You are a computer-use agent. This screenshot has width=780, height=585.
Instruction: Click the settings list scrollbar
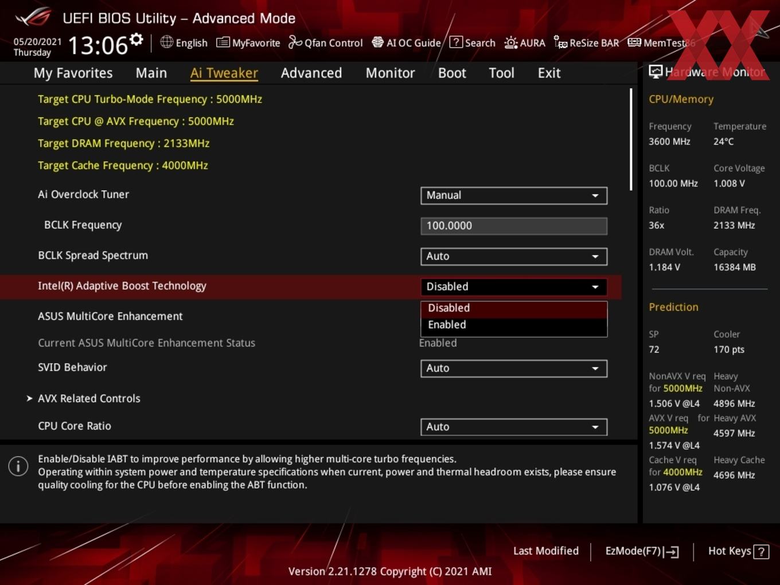click(x=631, y=139)
